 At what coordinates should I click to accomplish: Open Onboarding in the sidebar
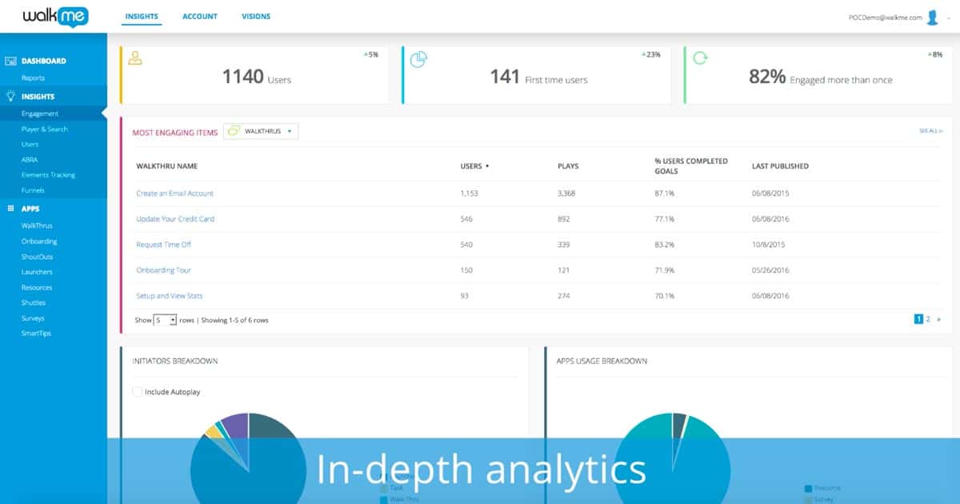point(39,241)
